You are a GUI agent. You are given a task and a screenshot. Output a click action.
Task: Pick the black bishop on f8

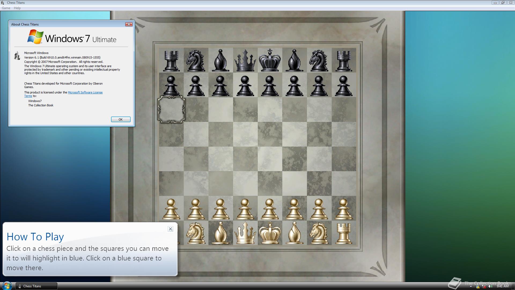coord(294,60)
